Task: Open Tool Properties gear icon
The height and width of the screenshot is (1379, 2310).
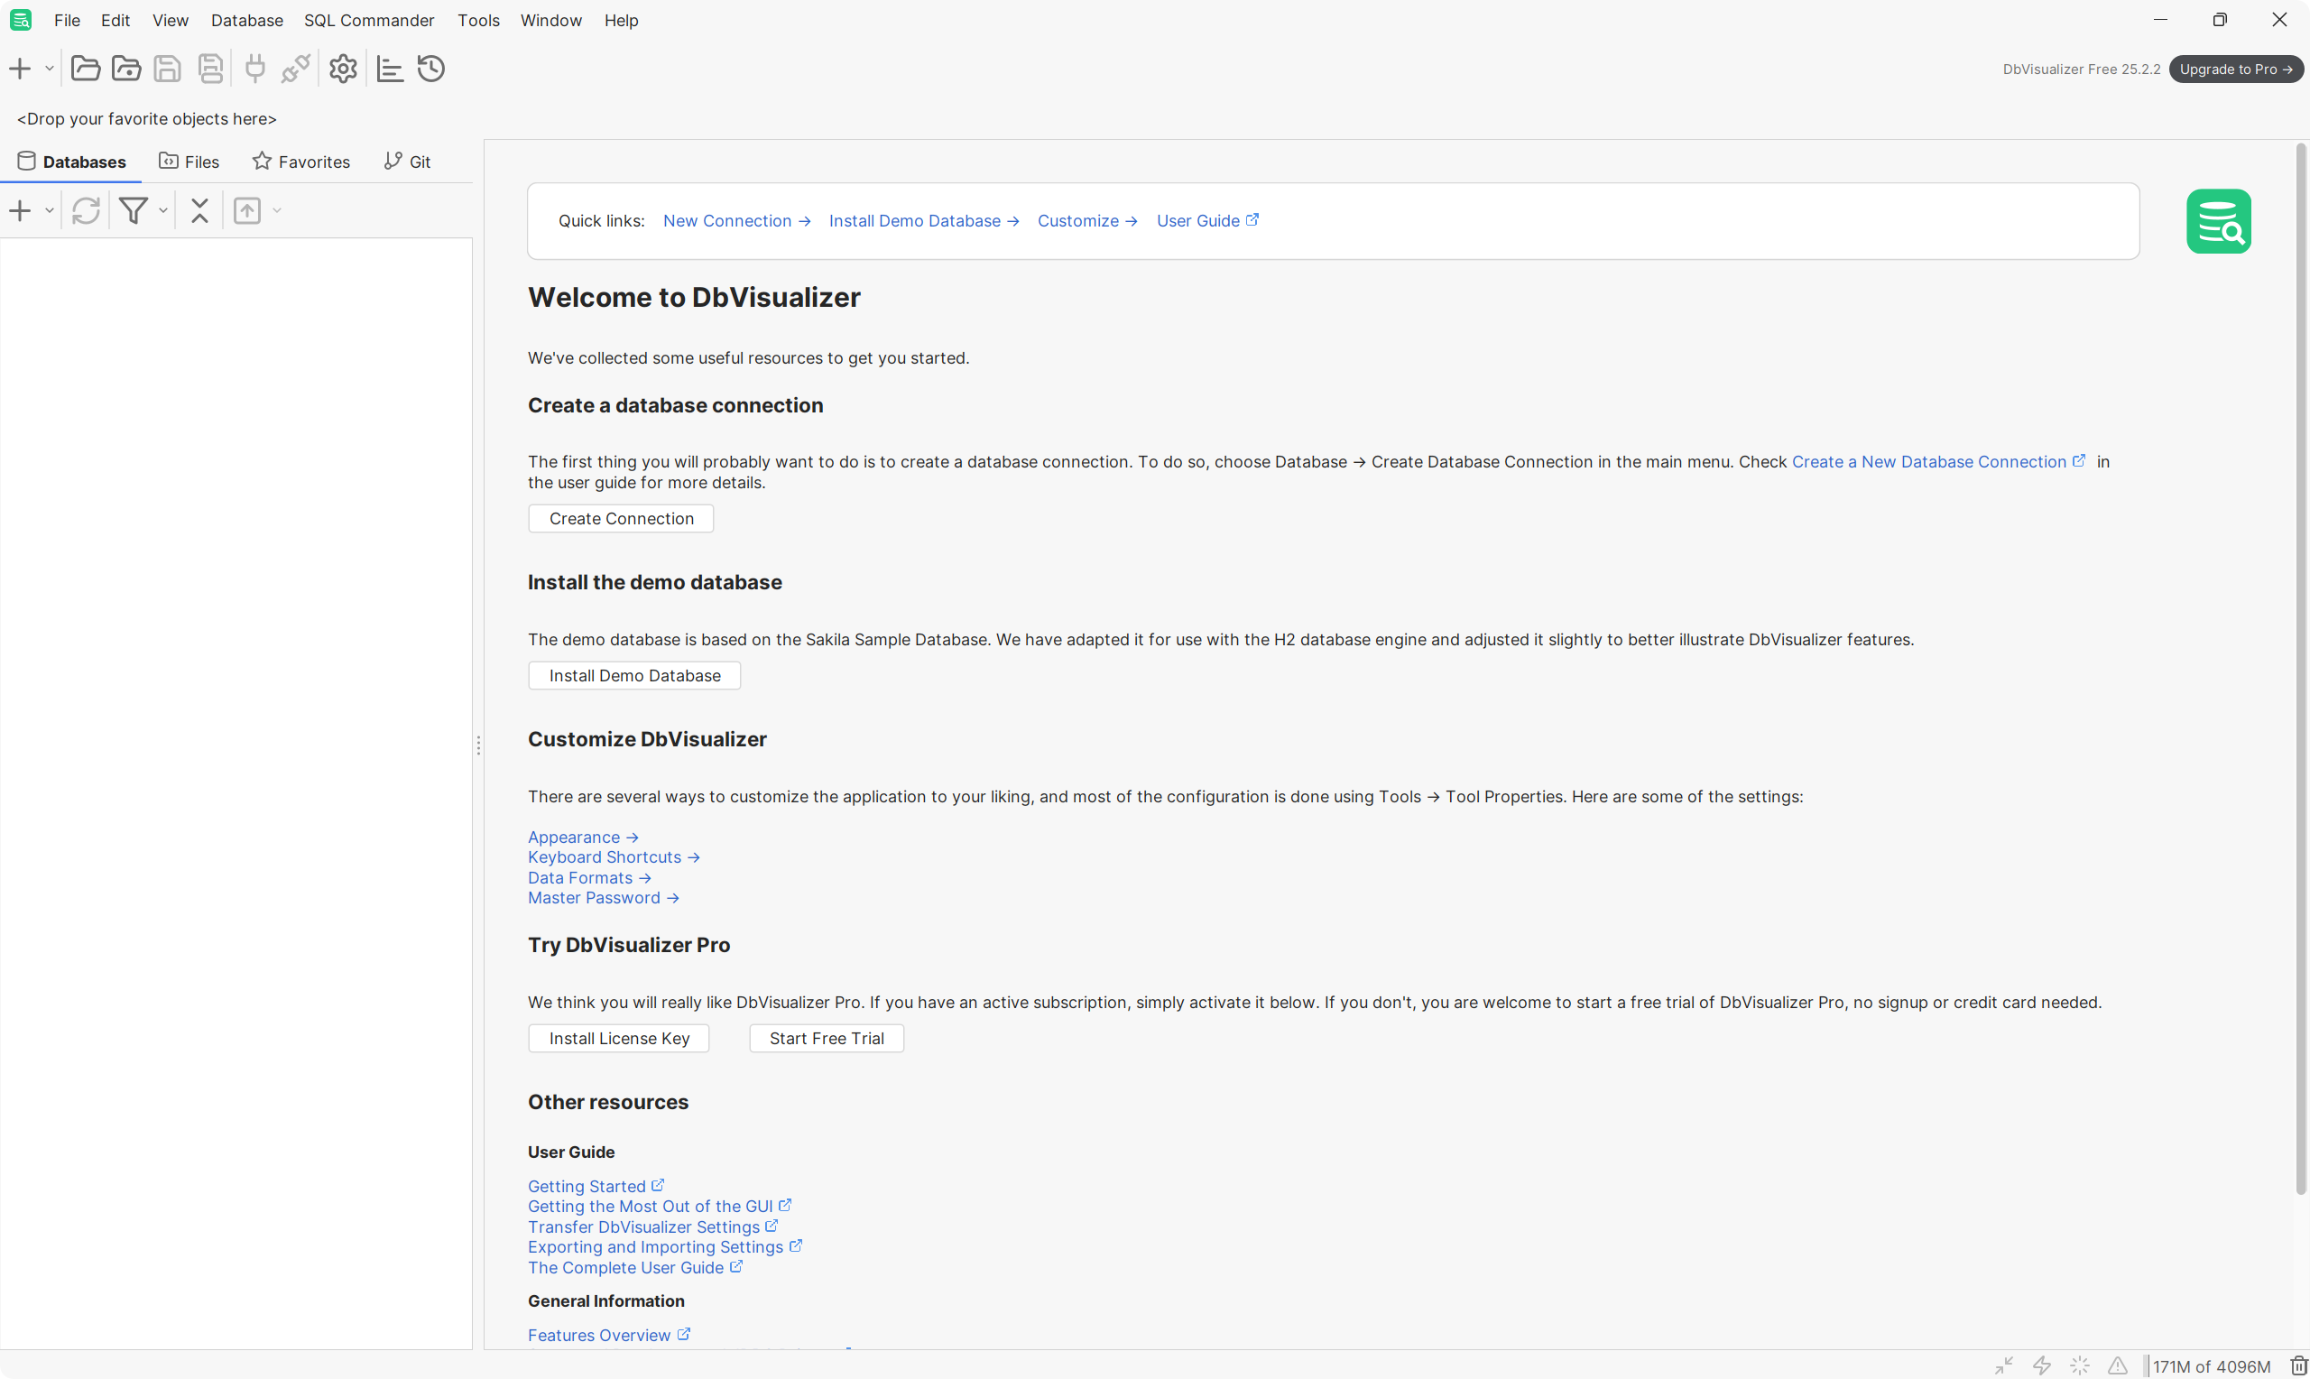Action: click(343, 68)
